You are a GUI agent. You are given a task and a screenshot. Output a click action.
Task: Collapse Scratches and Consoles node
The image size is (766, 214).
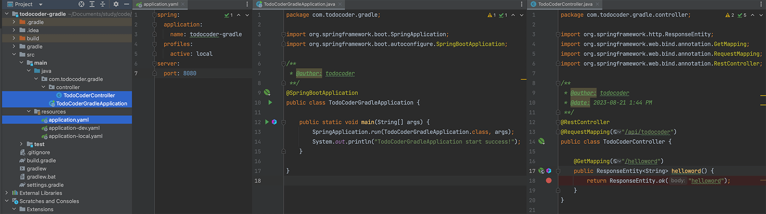click(7, 201)
